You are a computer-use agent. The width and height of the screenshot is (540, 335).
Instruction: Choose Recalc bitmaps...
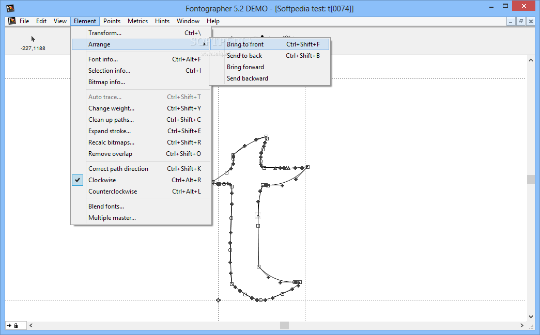(141, 142)
